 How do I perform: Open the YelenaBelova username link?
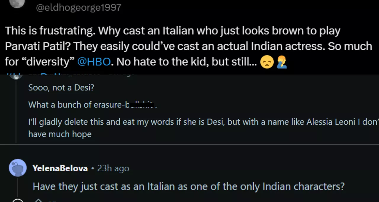point(60,168)
